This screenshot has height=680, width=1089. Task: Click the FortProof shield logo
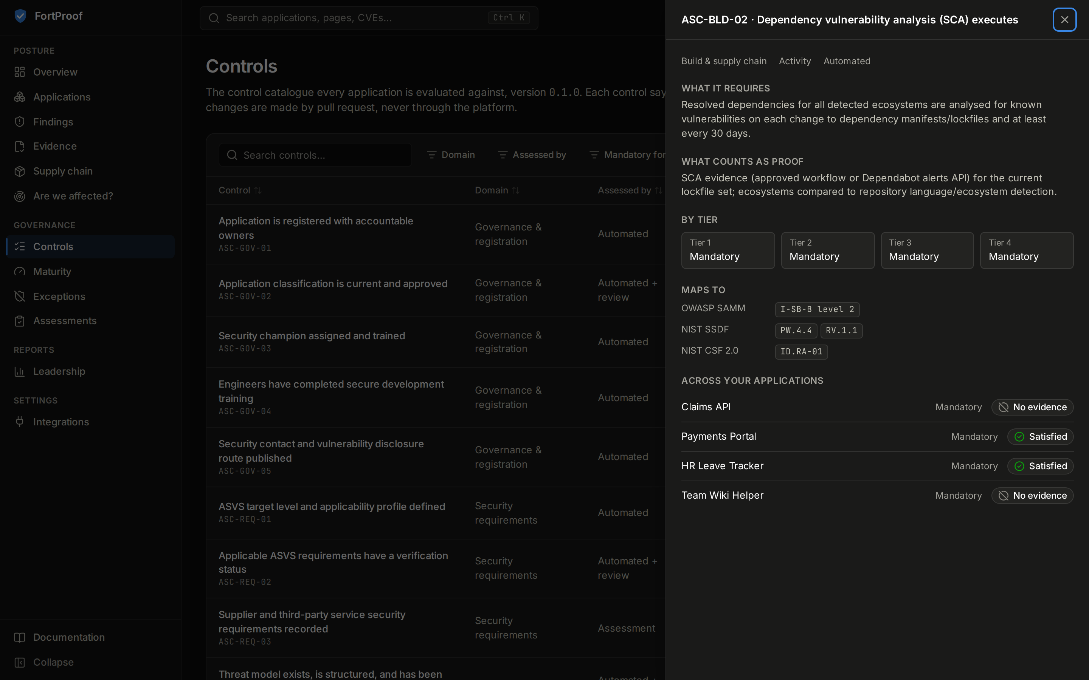point(20,16)
